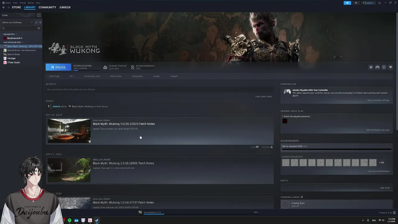Show game info icon

(384, 67)
